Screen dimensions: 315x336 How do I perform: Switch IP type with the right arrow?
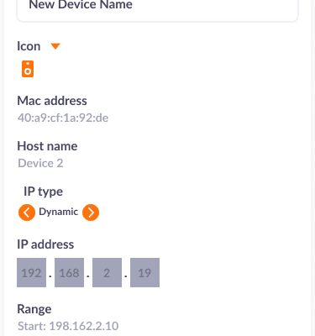pos(91,213)
